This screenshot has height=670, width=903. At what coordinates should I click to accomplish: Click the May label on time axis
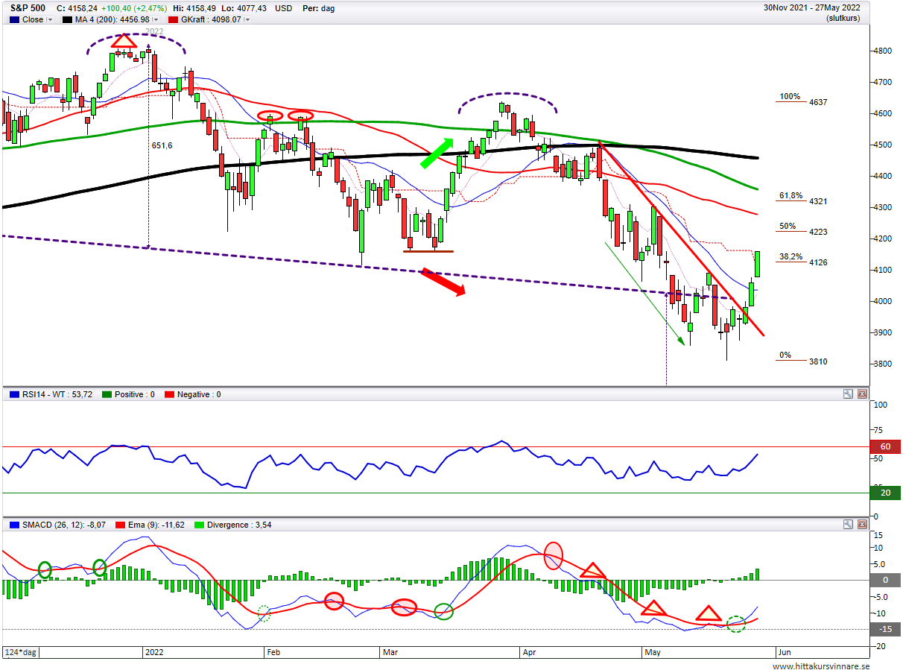(652, 652)
